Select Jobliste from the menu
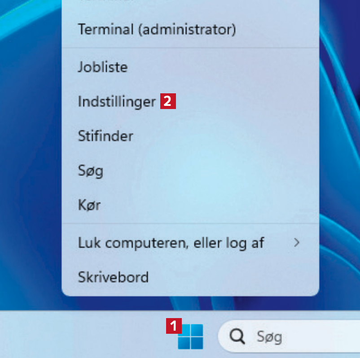This screenshot has height=358, width=360. tap(103, 67)
